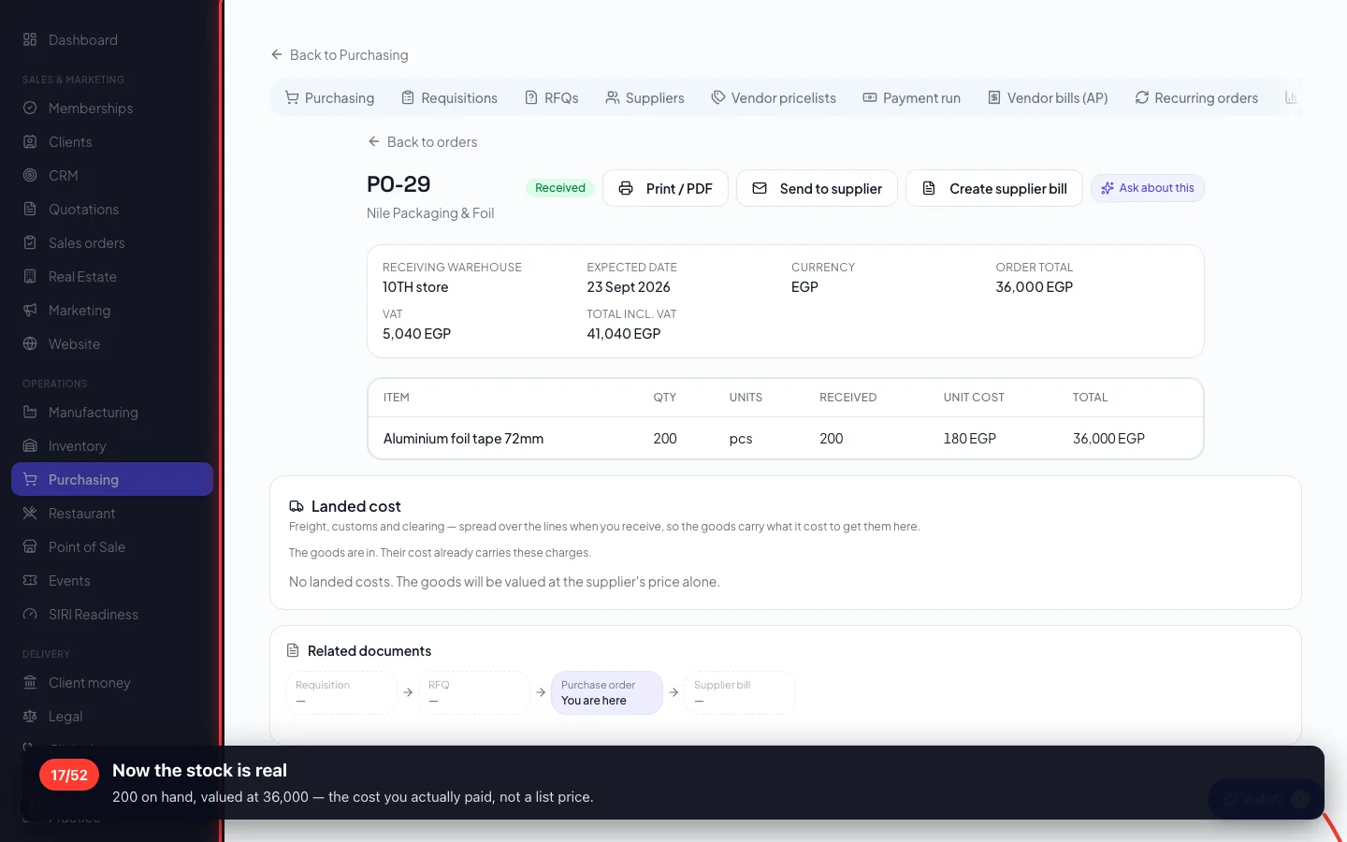1347x842 pixels.
Task: Click the Manufacturing factory icon
Action: (30, 412)
